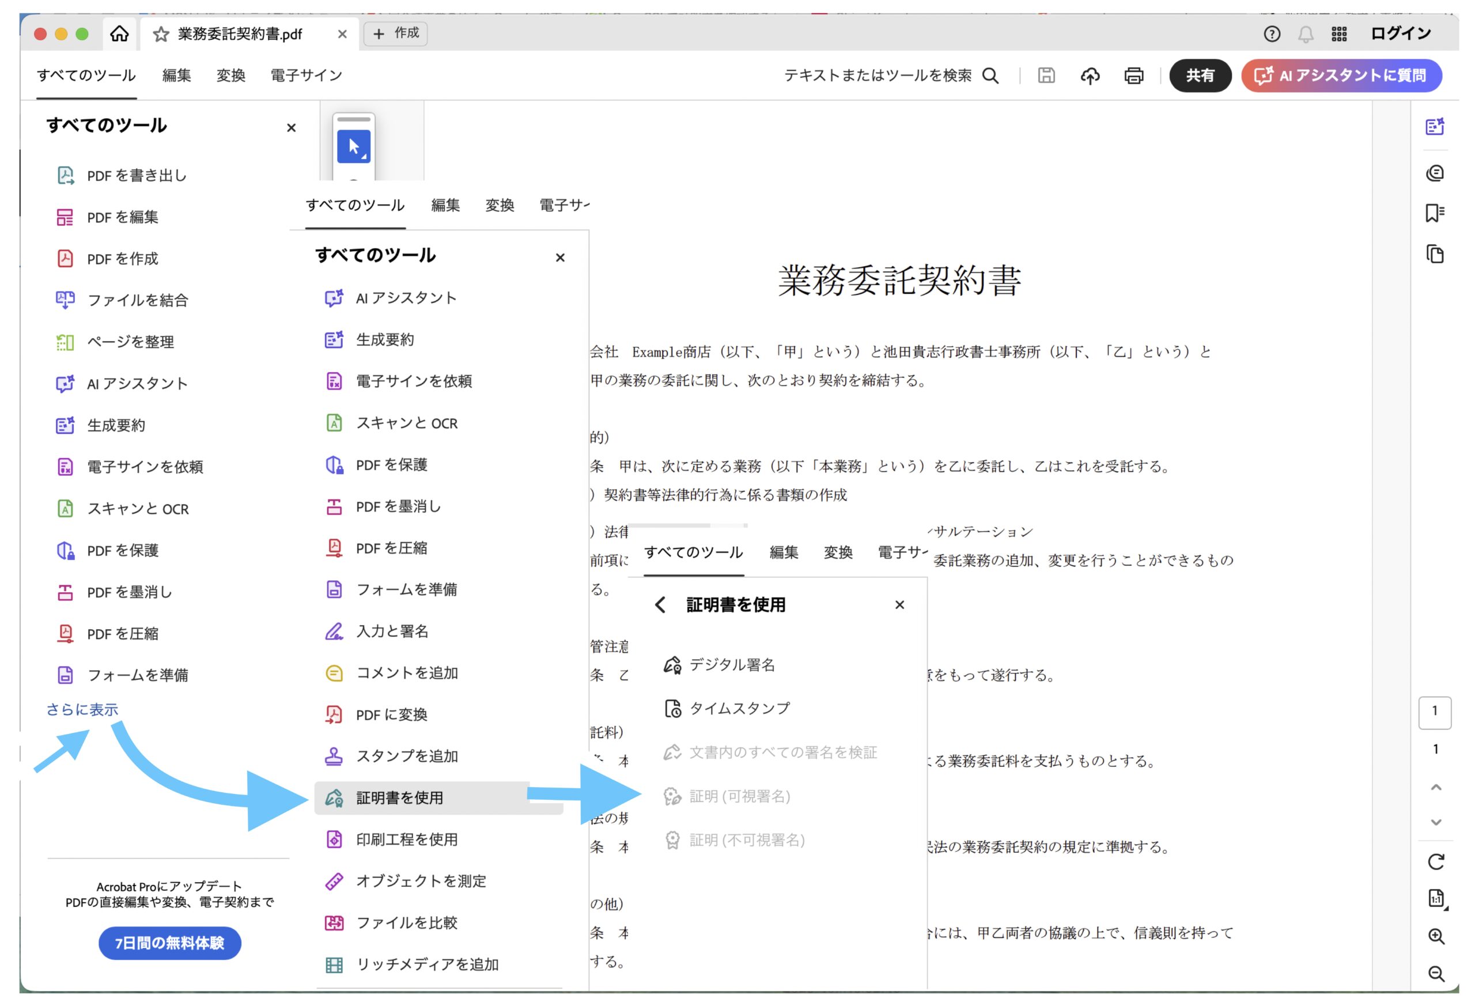Click the 共有 share button
The width and height of the screenshot is (1475, 1006).
pos(1200,75)
